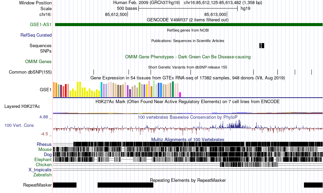Select the Dog alignment row label
The width and height of the screenshot is (323, 193).
(48, 155)
